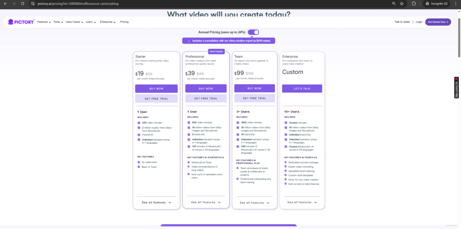Click GET FREE TRIAL on the Professional plan

click(x=206, y=98)
